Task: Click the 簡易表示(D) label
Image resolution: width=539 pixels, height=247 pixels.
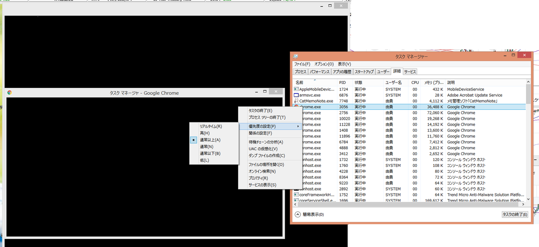Action: point(313,215)
